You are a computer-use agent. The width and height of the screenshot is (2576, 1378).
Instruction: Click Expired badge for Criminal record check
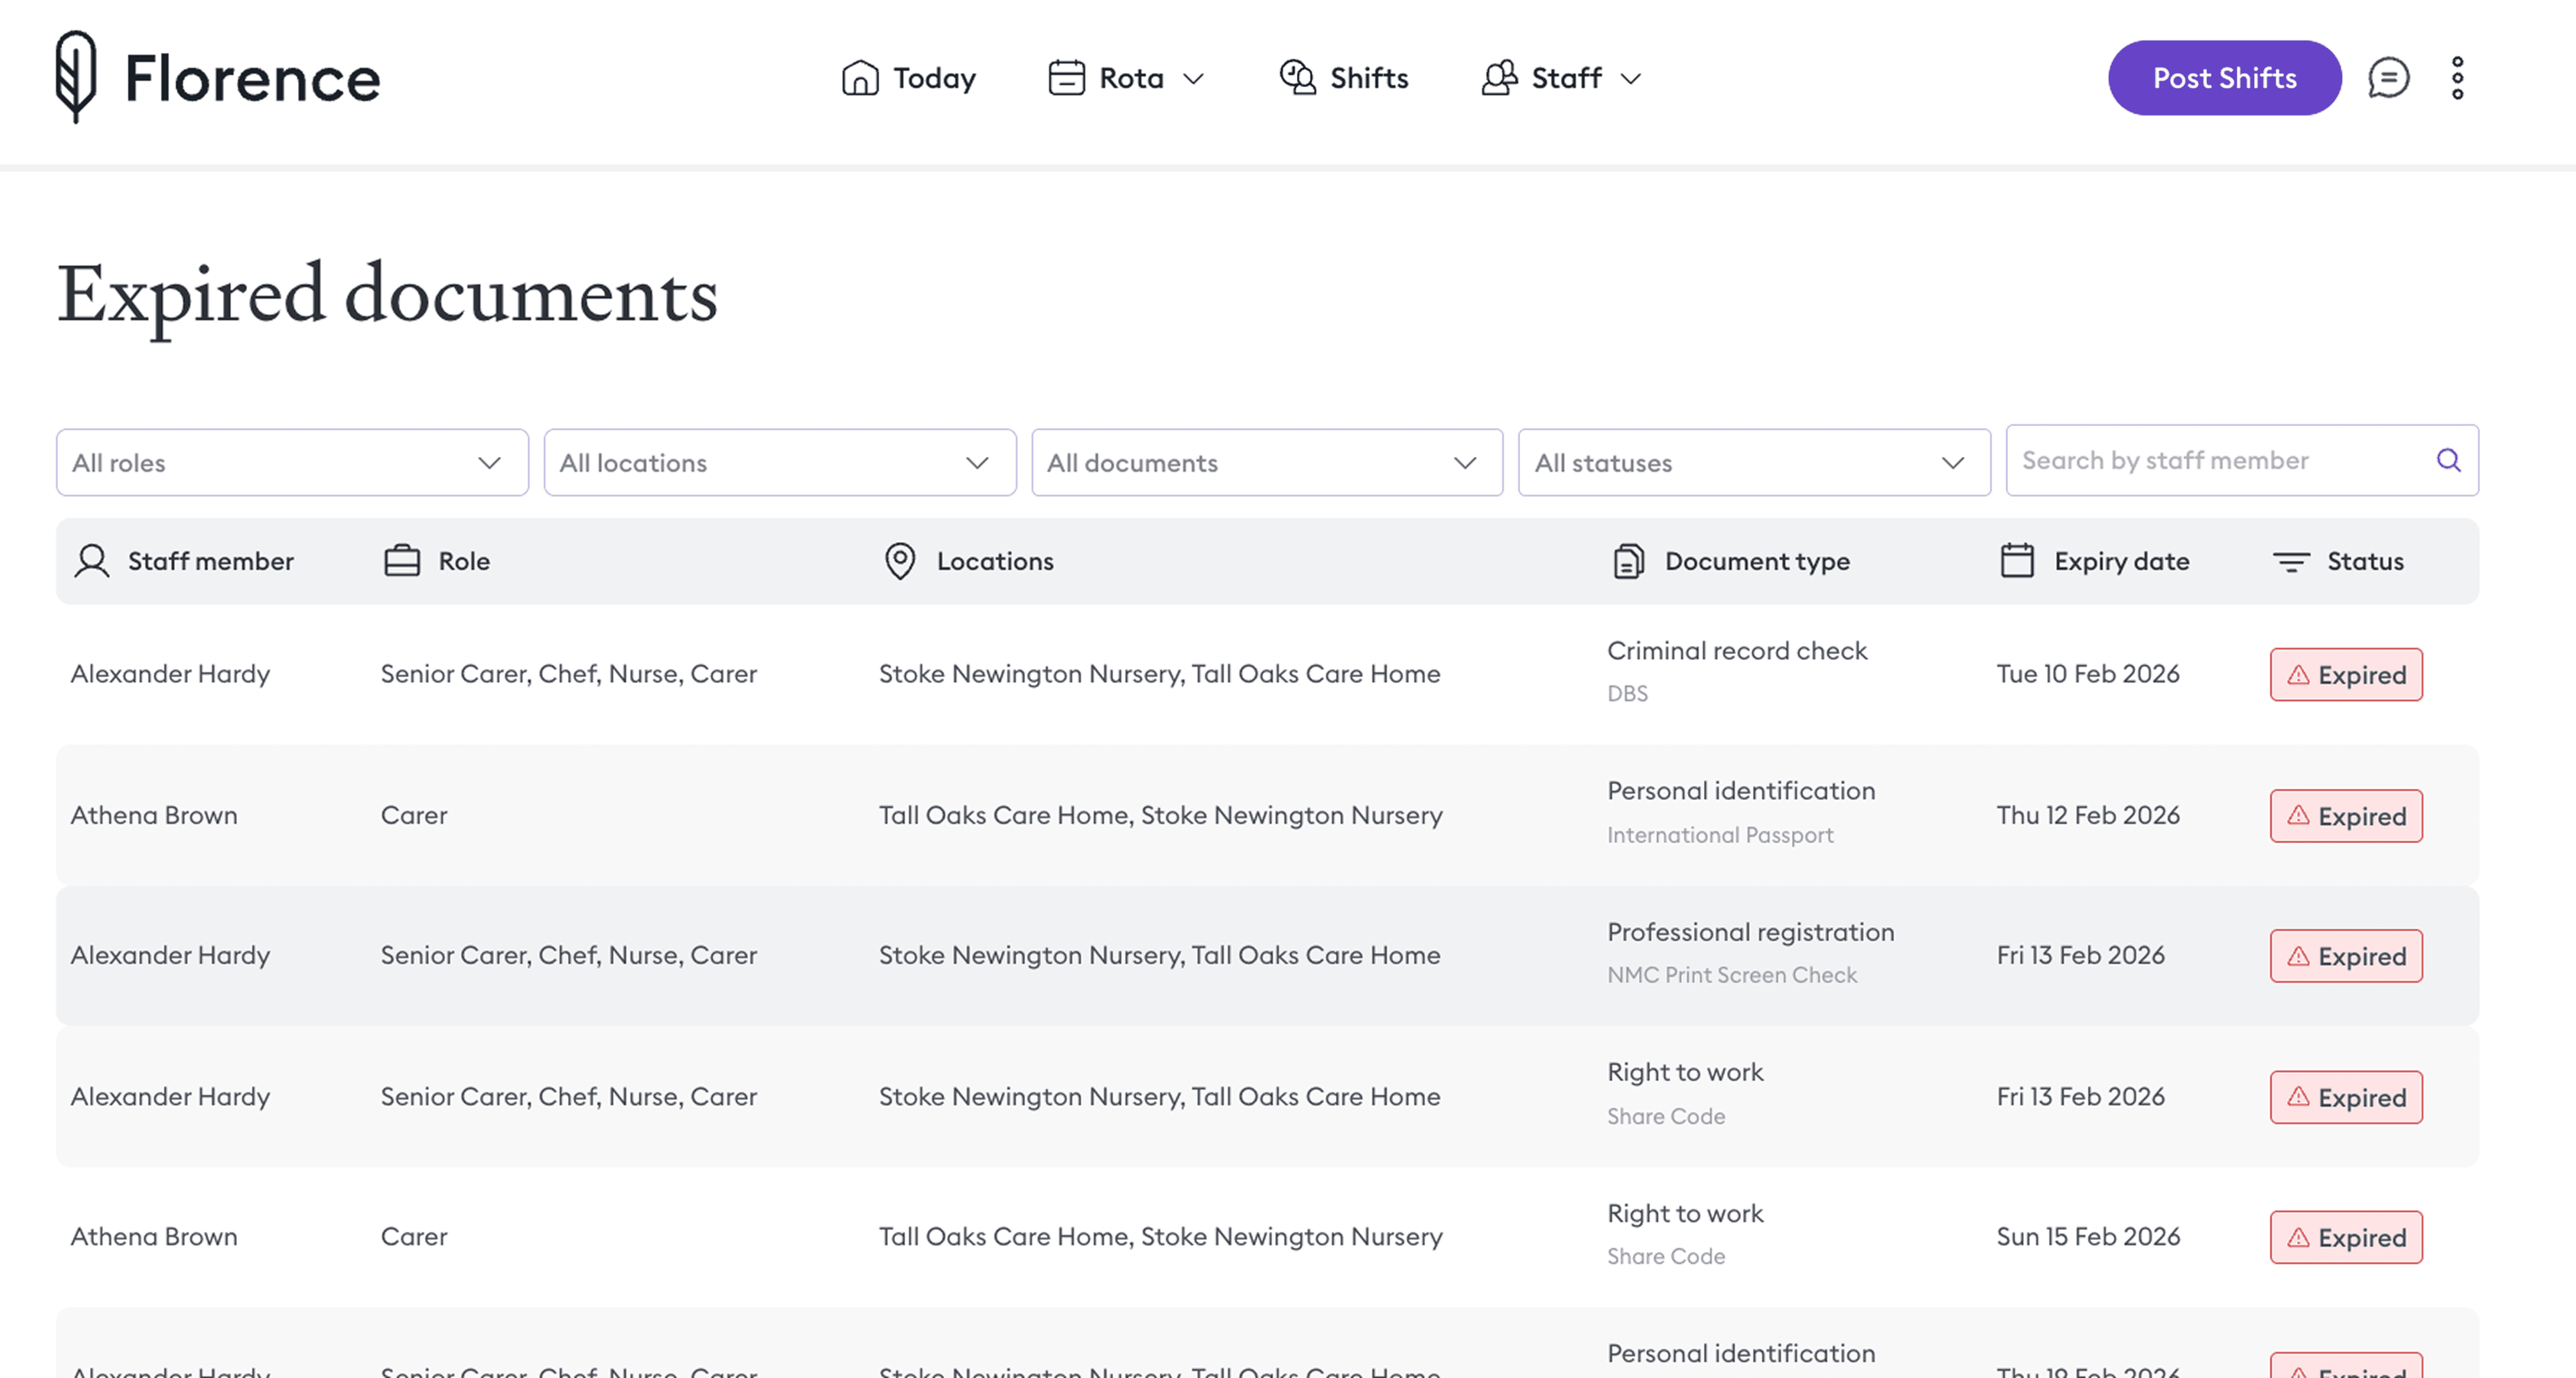pos(2345,675)
